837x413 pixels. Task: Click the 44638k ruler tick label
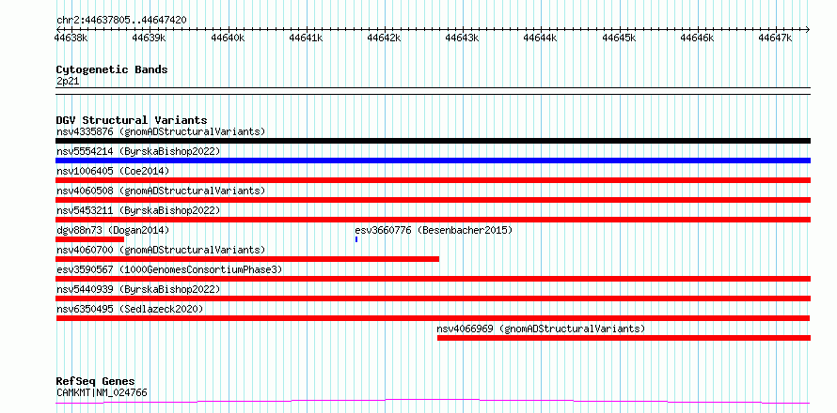[71, 38]
